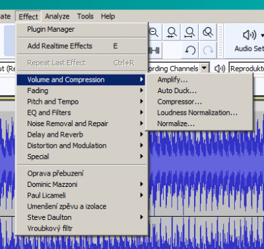Choose Compressor... from the submenu
This screenshot has height=249, width=264.
[199, 102]
